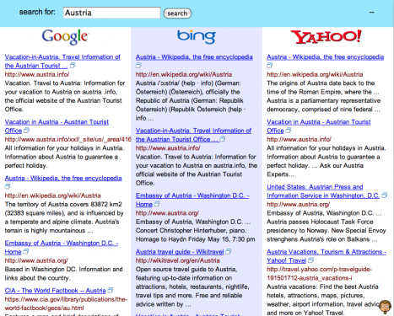Click snippet 'The origins of Austria date back'
The width and height of the screenshot is (394, 316).
point(321,83)
